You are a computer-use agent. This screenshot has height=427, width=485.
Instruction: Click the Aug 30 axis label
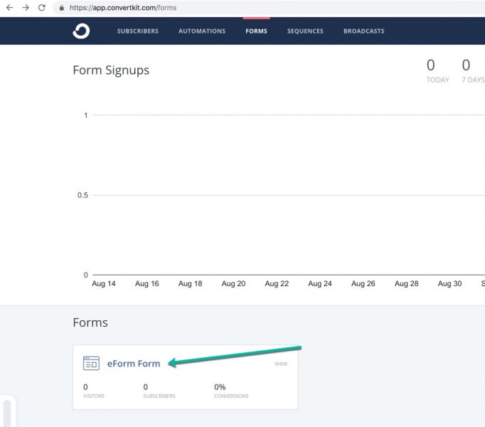449,284
